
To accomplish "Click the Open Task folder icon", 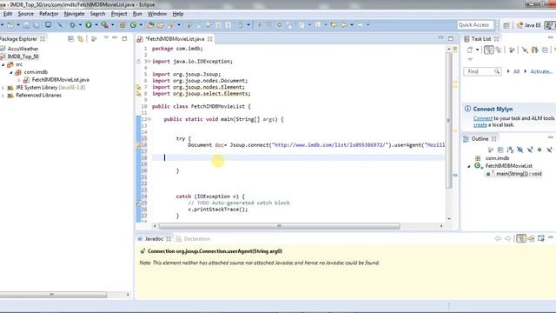I will pos(161,25).
